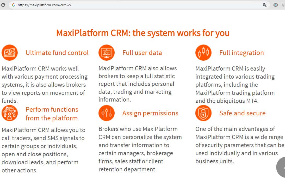The width and height of the screenshot is (285, 181).
Task: Click the shield lock icon for Safe and secure
Action: coord(203,113)
